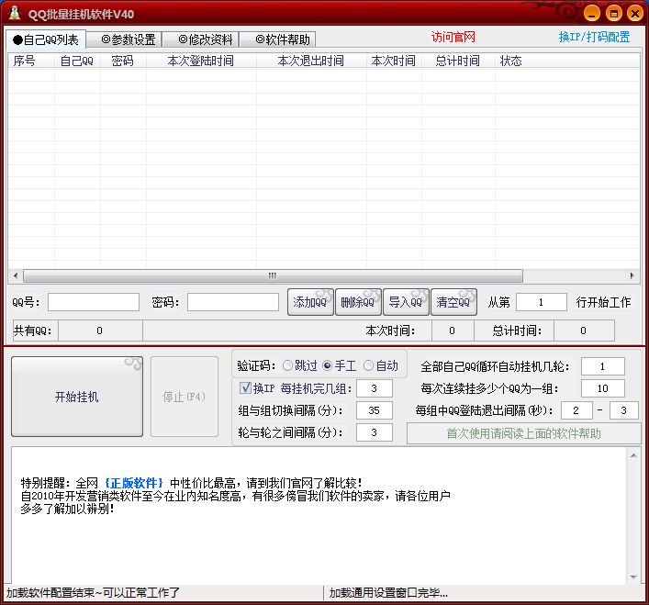Click the 自己QQ column header
Image resolution: width=649 pixels, height=605 pixels.
click(x=77, y=61)
